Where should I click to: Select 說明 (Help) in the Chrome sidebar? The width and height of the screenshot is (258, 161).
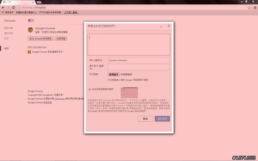pyautogui.click(x=6, y=48)
